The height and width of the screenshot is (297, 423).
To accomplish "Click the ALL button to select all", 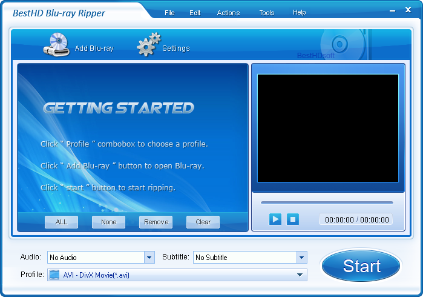I will coord(62,222).
